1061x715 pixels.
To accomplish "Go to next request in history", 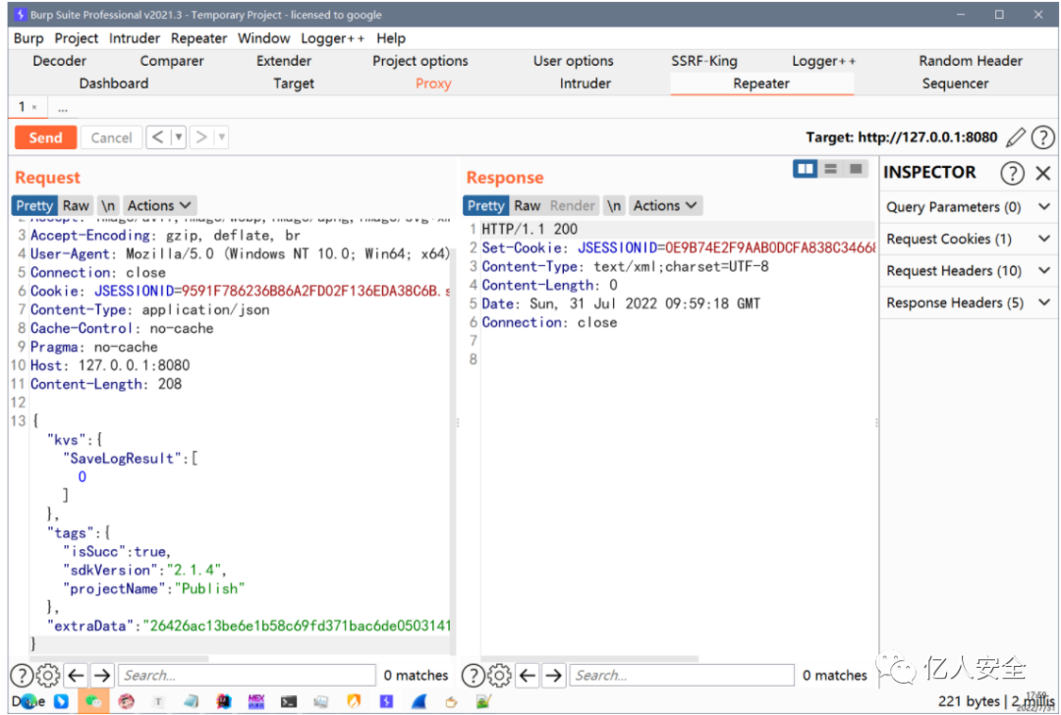I will (x=201, y=137).
